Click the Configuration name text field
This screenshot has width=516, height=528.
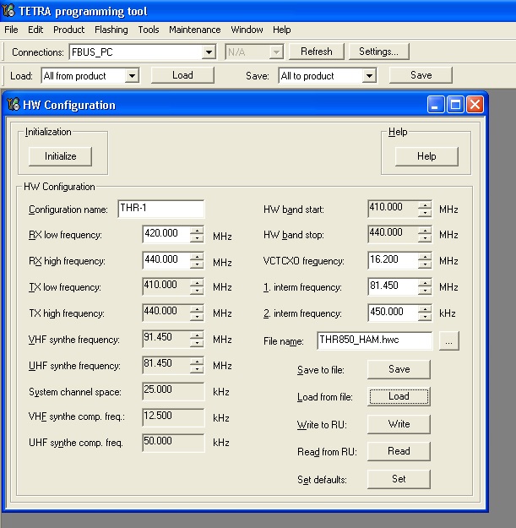pyautogui.click(x=160, y=209)
